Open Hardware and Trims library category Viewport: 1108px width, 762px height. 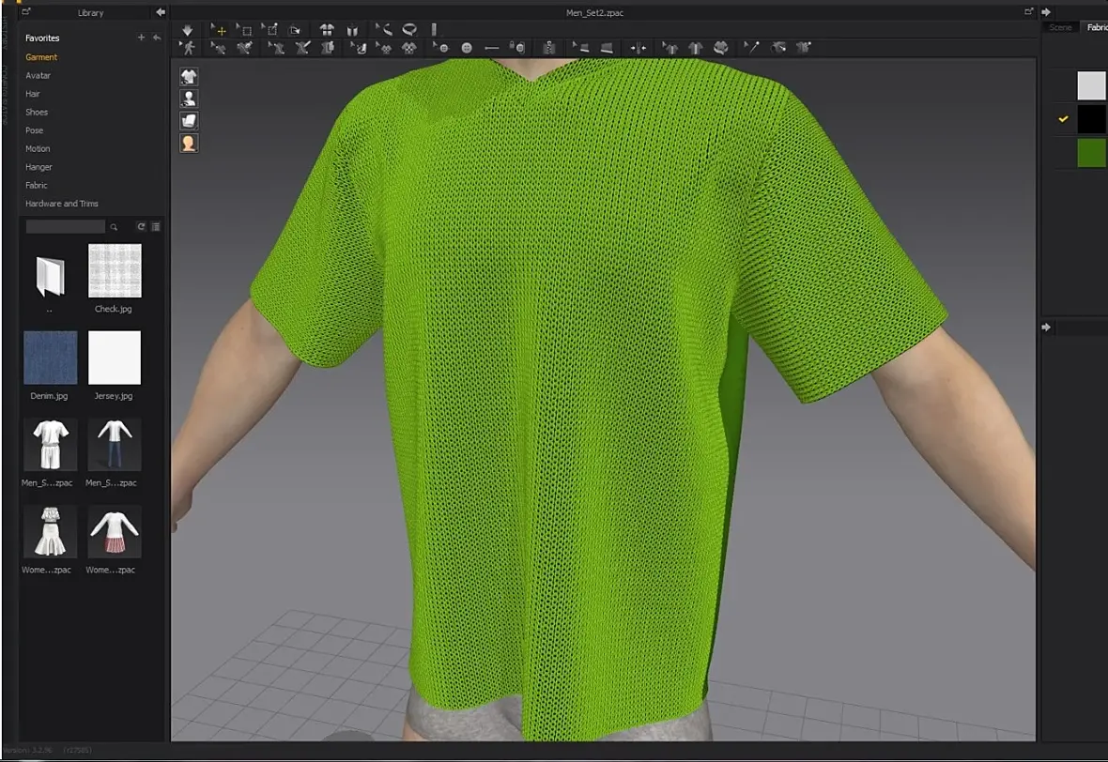click(x=61, y=204)
